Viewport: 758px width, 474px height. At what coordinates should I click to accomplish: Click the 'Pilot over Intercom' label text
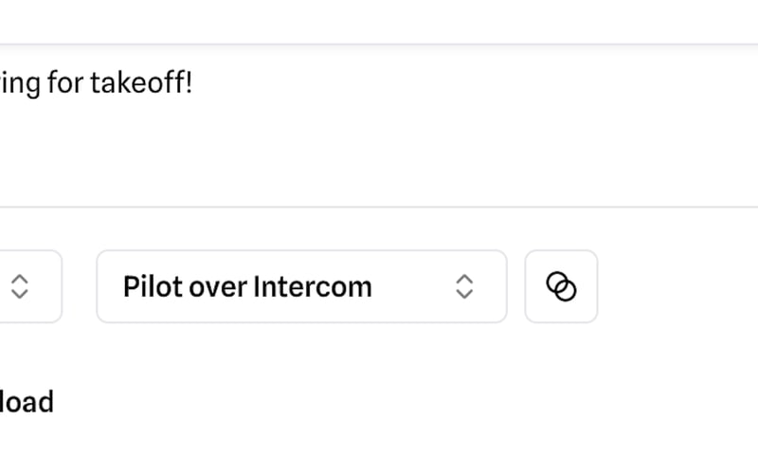[x=247, y=286]
